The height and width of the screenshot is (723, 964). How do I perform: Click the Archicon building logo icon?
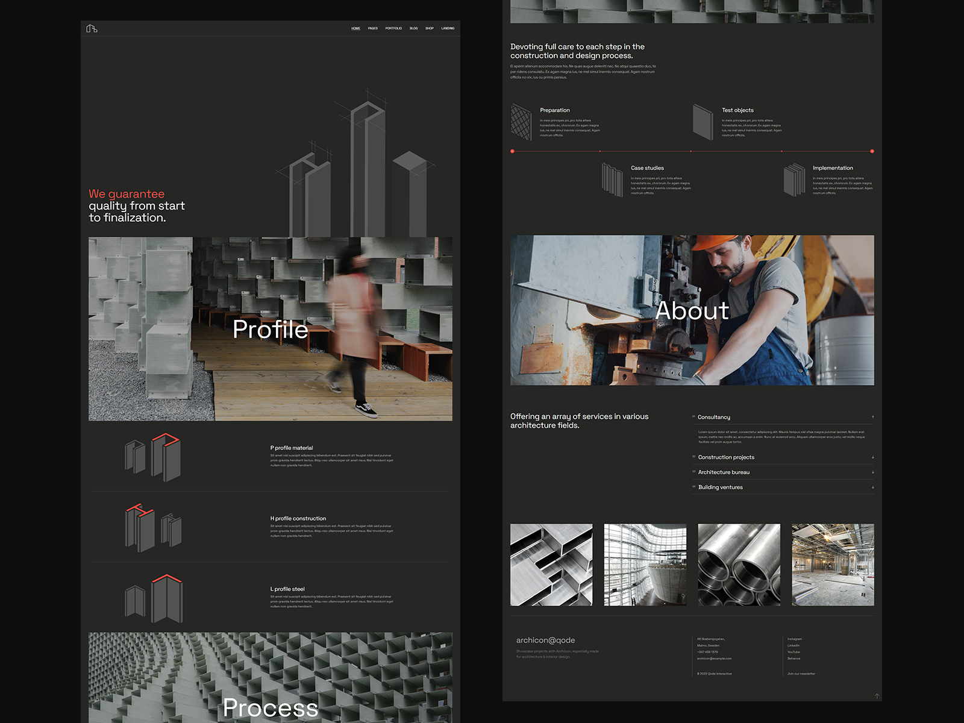point(92,28)
